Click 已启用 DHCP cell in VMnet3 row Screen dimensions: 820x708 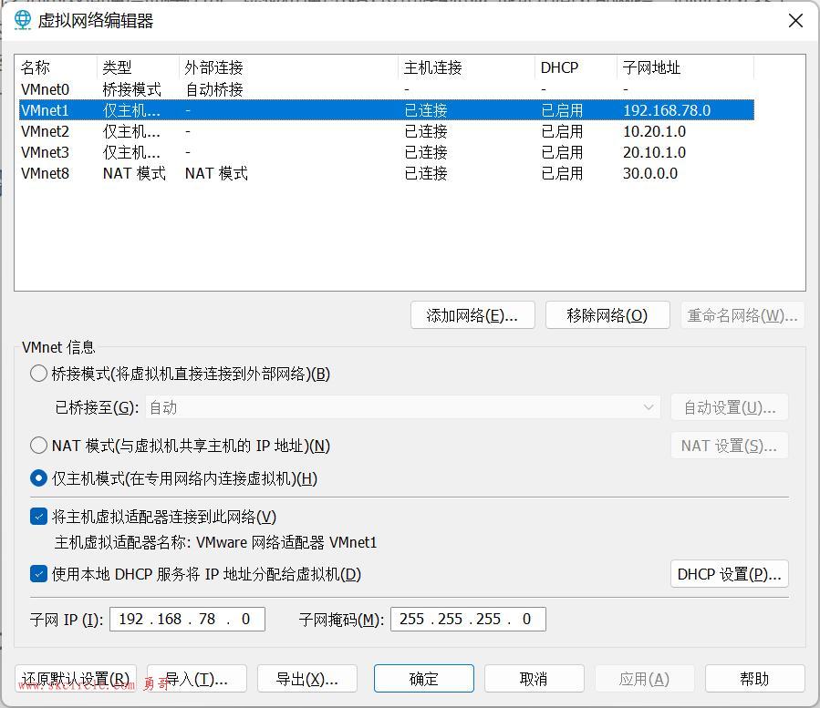tap(562, 152)
